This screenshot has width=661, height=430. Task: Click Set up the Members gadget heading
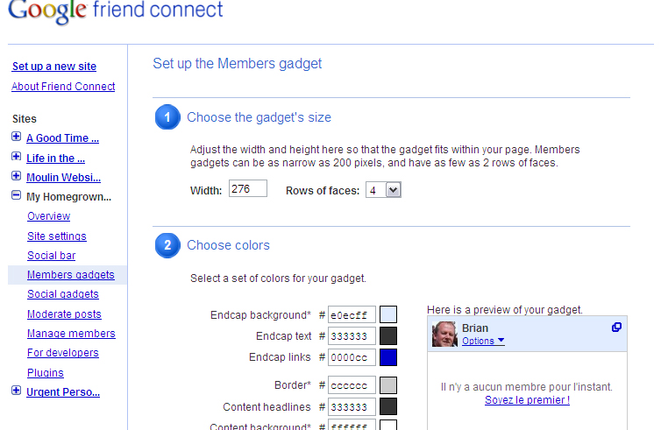(x=237, y=64)
